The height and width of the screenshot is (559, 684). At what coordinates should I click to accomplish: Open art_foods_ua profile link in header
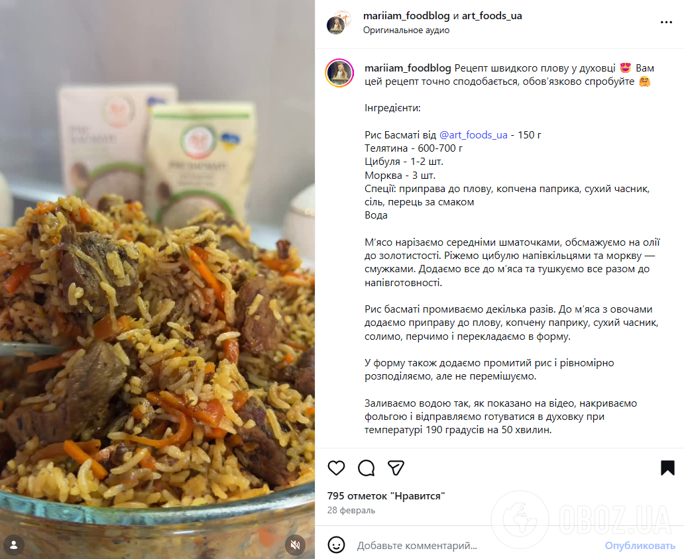[x=492, y=16]
